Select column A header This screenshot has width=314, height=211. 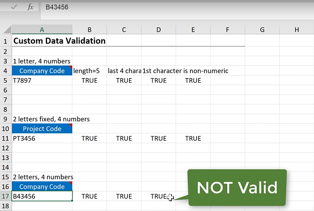click(42, 30)
